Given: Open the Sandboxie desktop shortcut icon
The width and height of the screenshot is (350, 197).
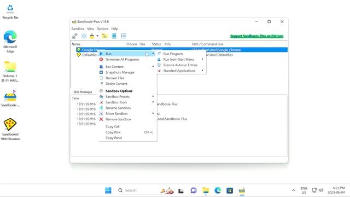Looking at the screenshot, I should pyautogui.click(x=10, y=99).
